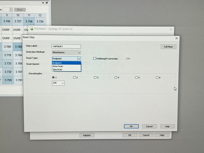Close the Procedure - Synergy HT window

click(x=171, y=30)
